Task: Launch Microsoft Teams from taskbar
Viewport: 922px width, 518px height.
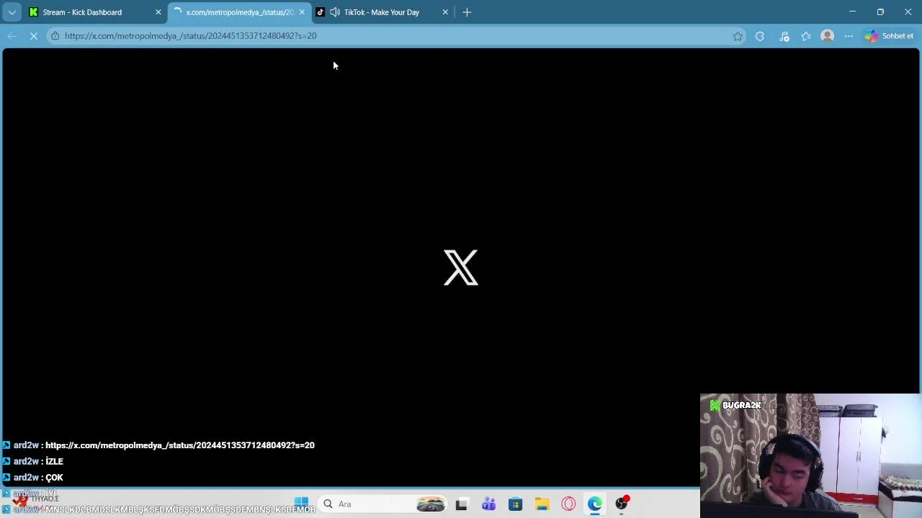Action: click(x=488, y=504)
